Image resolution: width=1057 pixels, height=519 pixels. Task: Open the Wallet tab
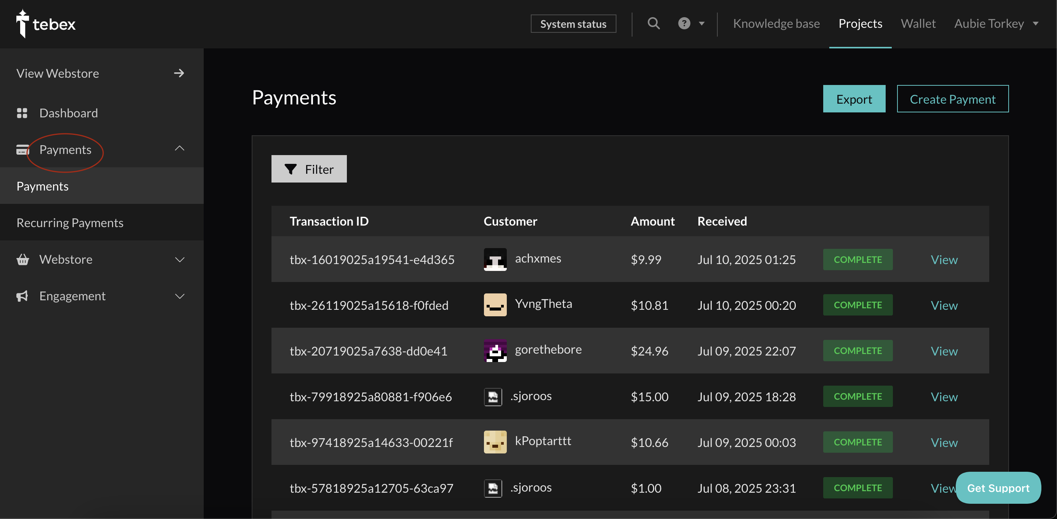[x=918, y=23]
